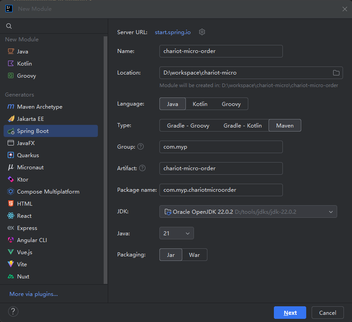Set packaging to Jar
This screenshot has height=322, width=352.
tap(171, 255)
